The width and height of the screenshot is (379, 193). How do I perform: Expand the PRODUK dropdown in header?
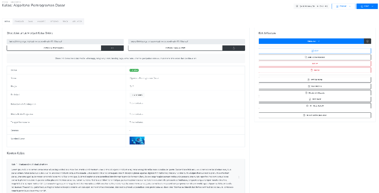point(343,6)
